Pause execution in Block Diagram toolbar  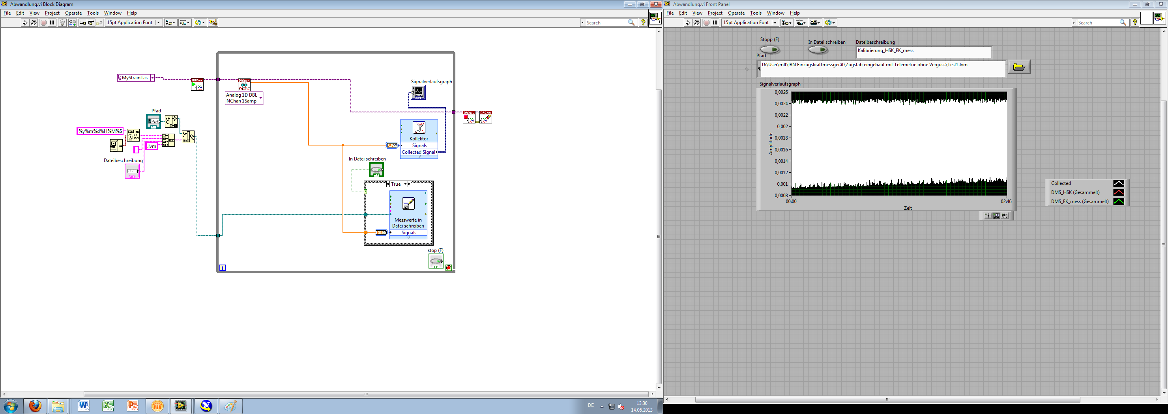coord(52,22)
